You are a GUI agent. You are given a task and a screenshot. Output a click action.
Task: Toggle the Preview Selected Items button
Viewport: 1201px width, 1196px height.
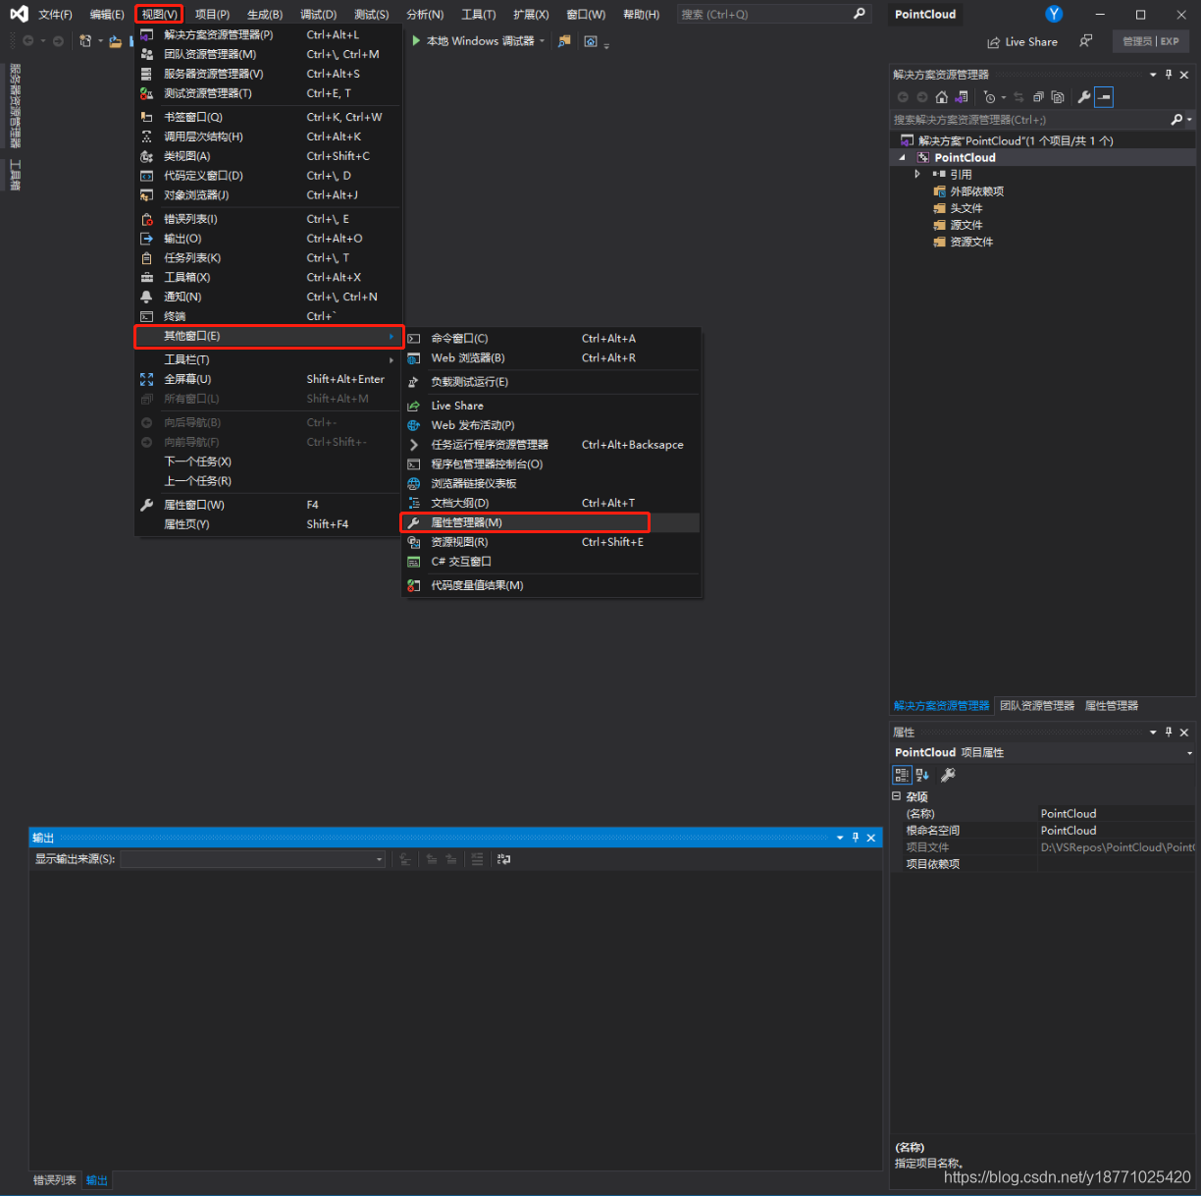(x=1104, y=96)
